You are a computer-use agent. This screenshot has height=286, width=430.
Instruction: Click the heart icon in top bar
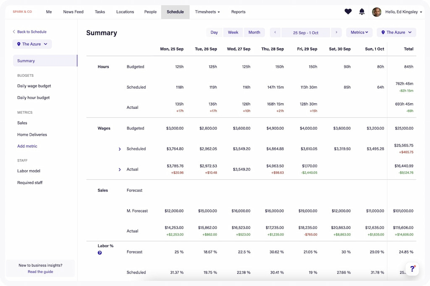click(348, 12)
